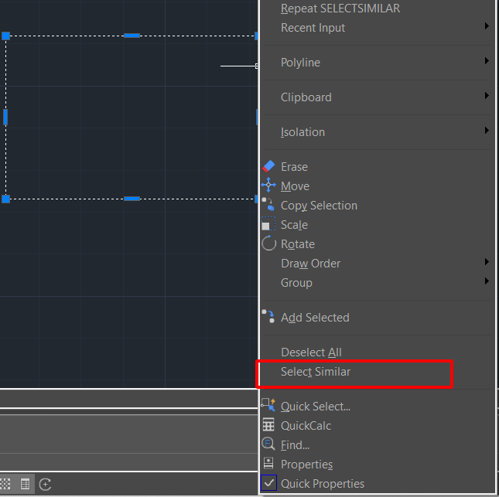Expand the Recent Input submenu arrow
Screen dimensions: 499x497
[x=487, y=26]
